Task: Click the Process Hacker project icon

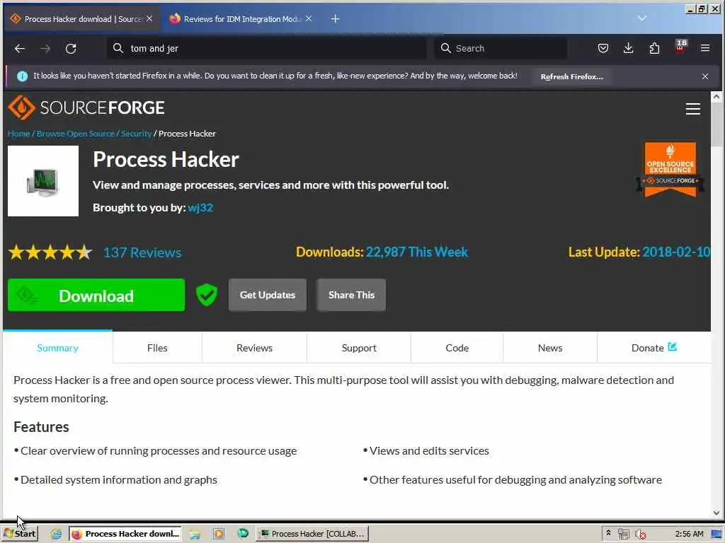Action: [x=43, y=181]
